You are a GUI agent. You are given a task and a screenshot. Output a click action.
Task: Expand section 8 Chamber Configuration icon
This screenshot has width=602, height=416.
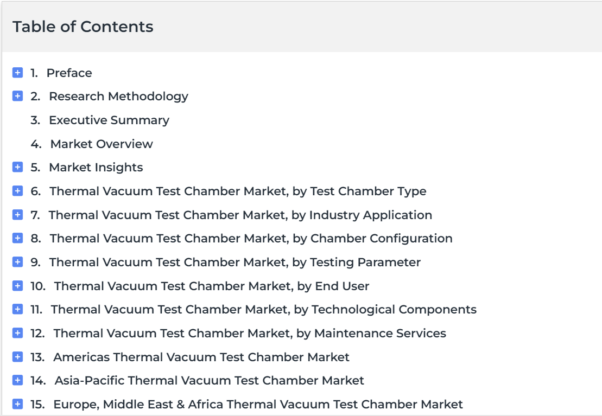(18, 238)
